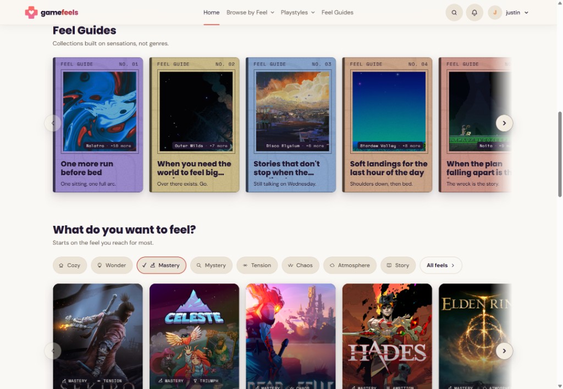Expand the Browse by Feel menu
Viewport: 563px width, 389px height.
click(250, 13)
